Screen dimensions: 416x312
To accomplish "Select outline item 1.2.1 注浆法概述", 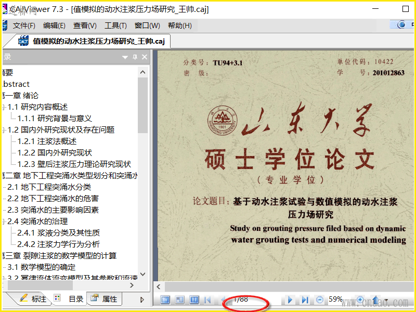I will point(47,141).
